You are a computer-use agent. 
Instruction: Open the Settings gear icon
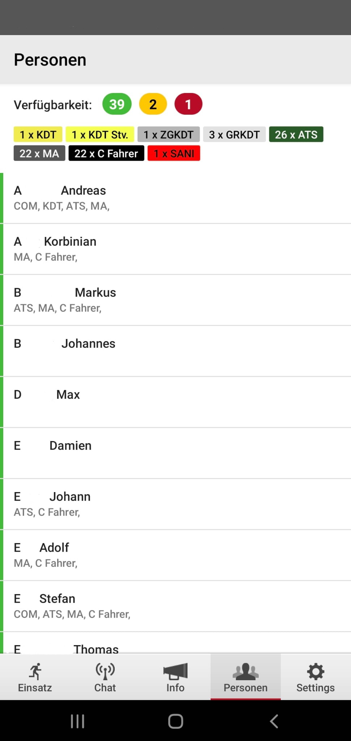pyautogui.click(x=316, y=672)
